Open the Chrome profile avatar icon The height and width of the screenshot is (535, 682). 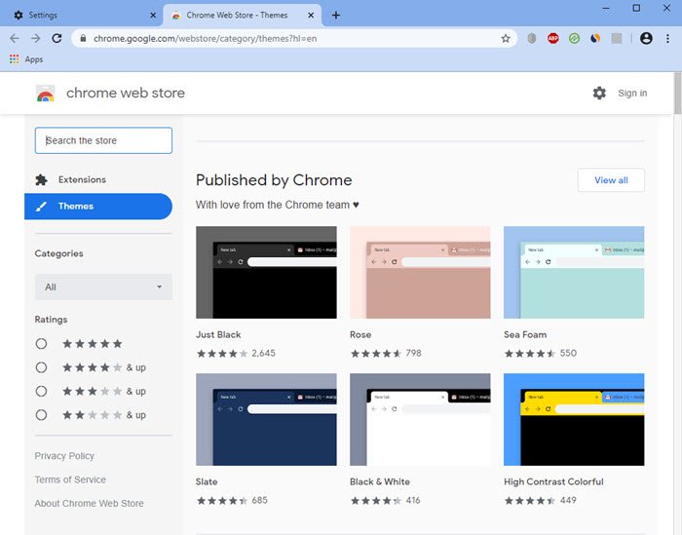tap(646, 38)
